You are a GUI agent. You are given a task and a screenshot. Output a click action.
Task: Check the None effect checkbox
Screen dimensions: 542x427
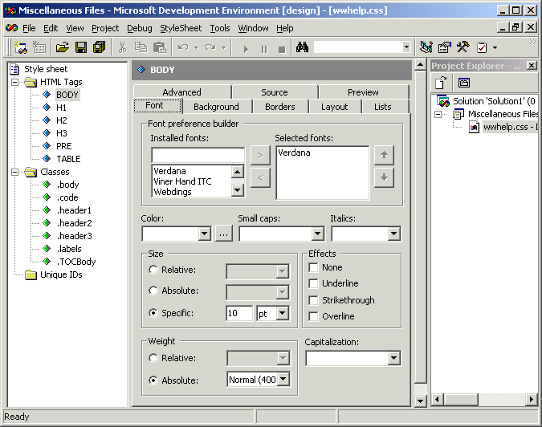point(313,268)
